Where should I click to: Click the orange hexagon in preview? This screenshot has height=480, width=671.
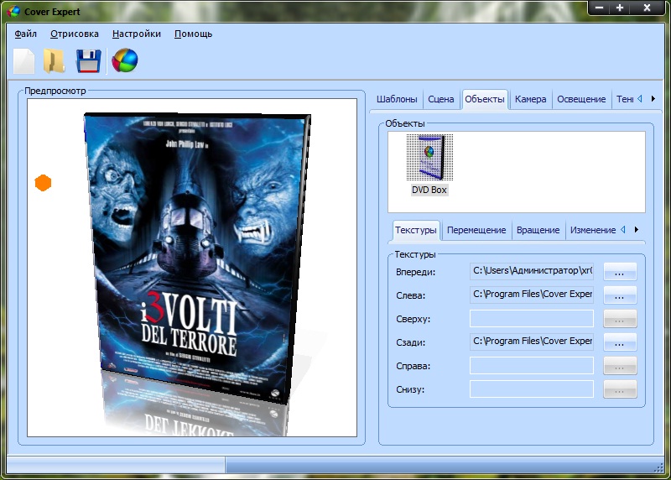click(x=43, y=183)
